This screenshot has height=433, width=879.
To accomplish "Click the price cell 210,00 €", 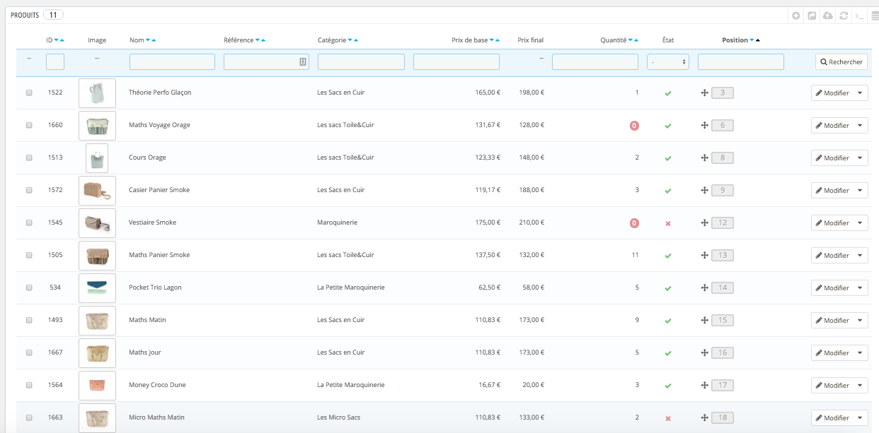I will pos(531,223).
